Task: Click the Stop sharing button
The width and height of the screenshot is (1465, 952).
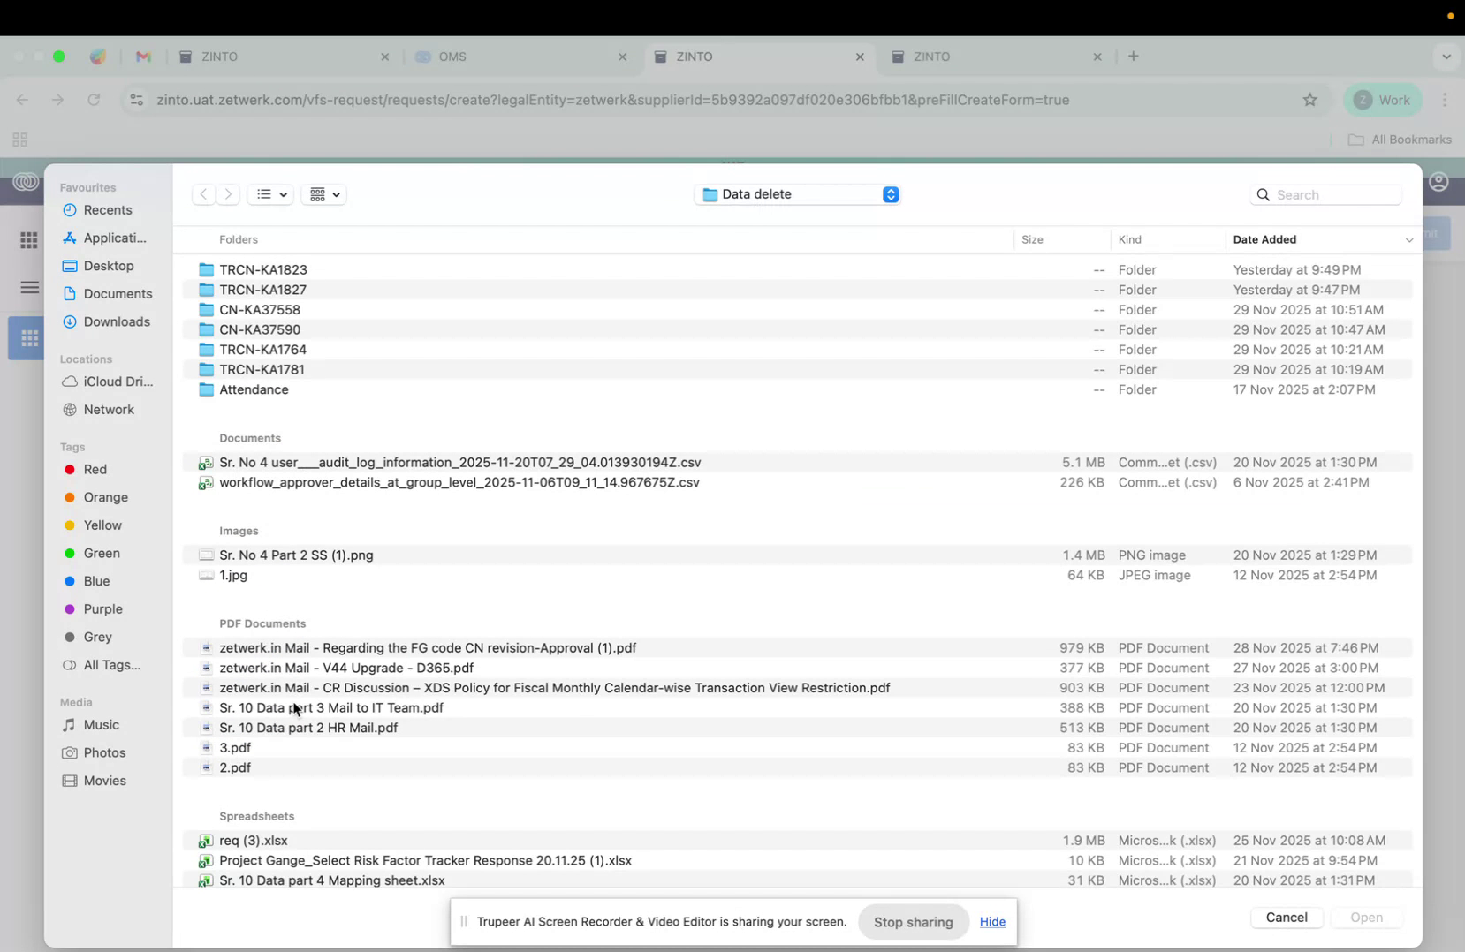Action: pos(913,921)
